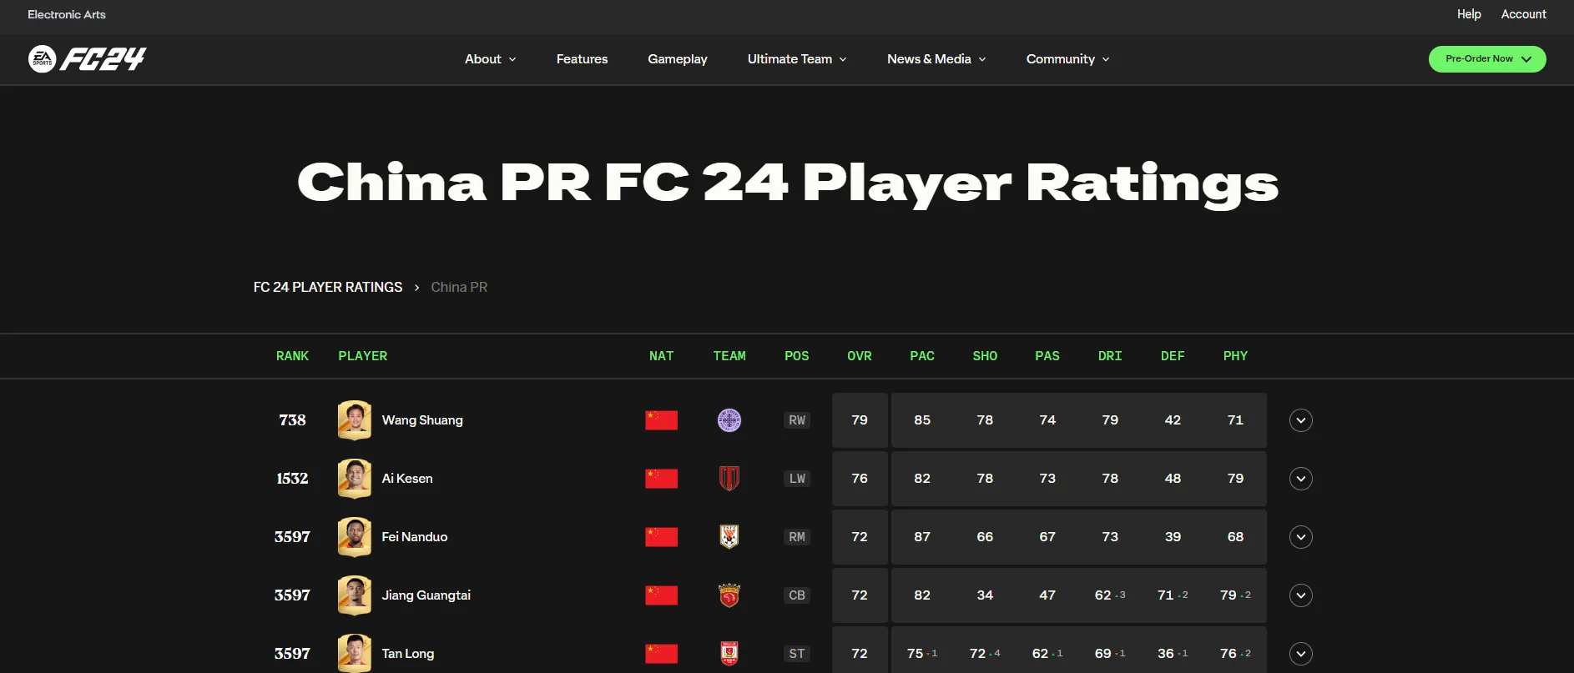Click Tan Long's team crest

pyautogui.click(x=729, y=654)
